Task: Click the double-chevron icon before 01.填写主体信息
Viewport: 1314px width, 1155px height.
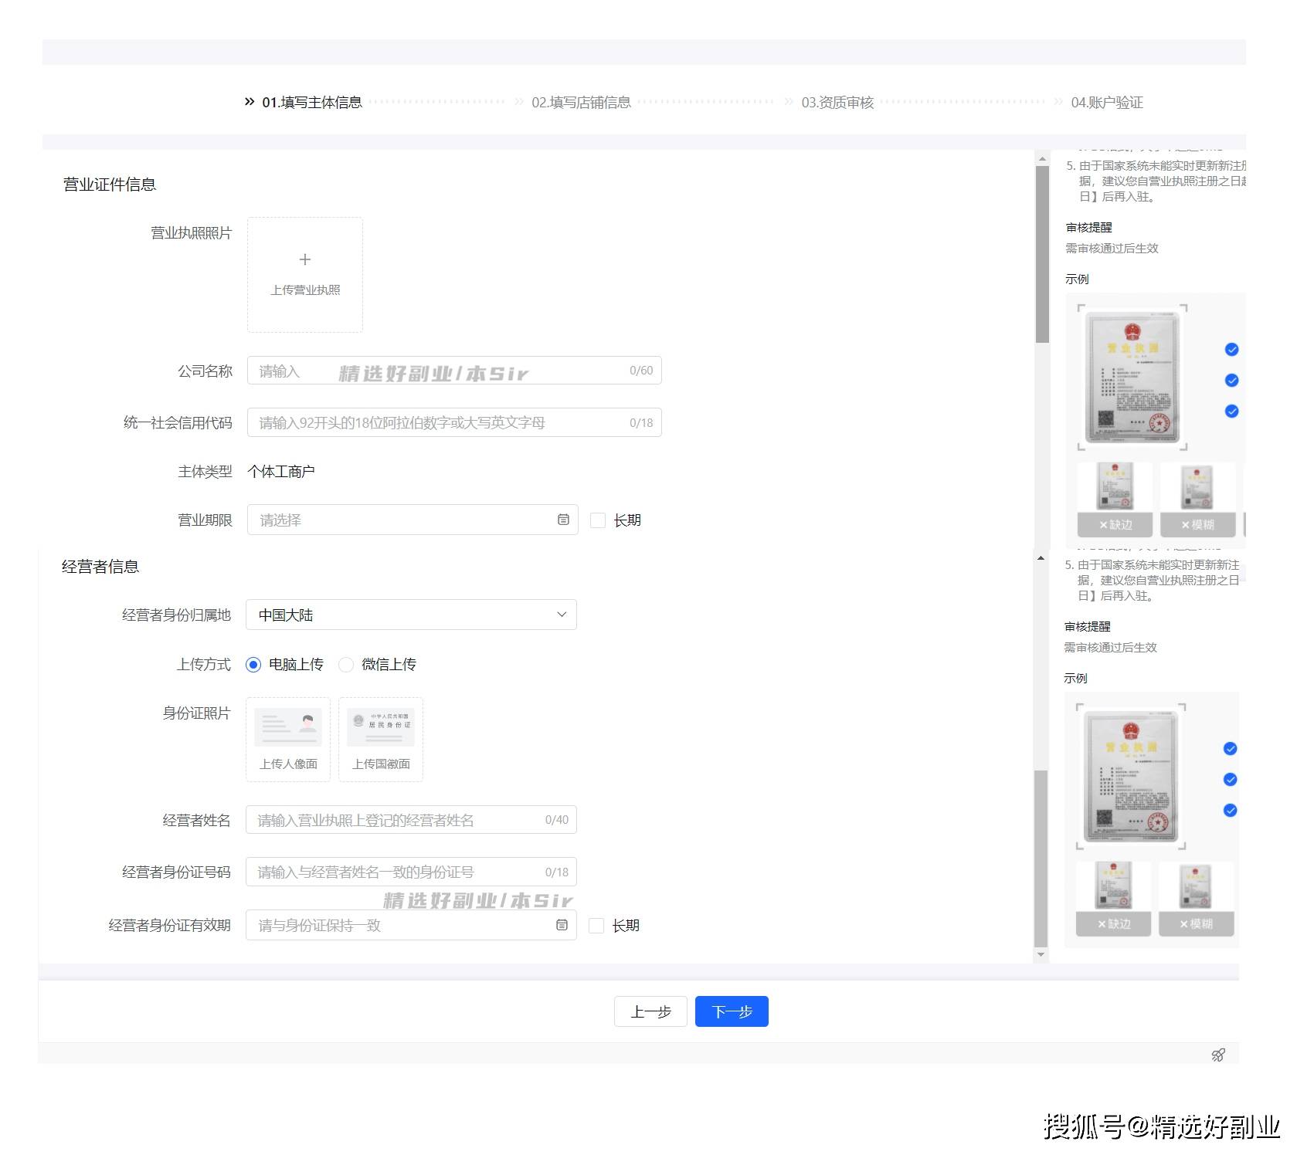Action: click(x=249, y=102)
